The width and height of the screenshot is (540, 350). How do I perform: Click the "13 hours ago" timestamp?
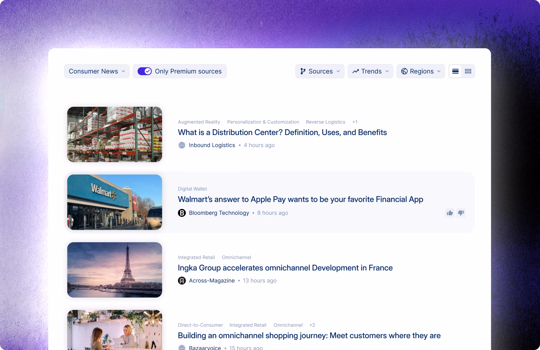click(260, 281)
